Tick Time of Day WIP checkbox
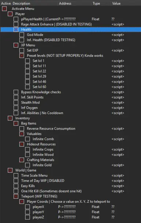141x223 pixels. click(16, 181)
